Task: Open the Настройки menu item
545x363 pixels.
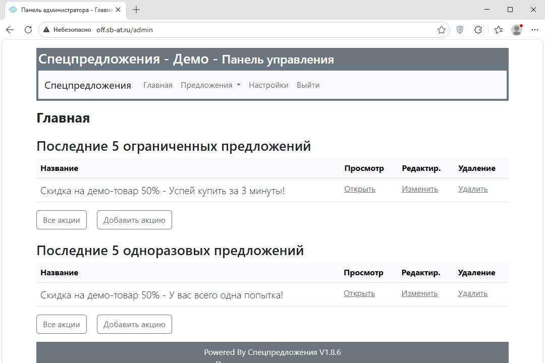Action: pos(268,85)
